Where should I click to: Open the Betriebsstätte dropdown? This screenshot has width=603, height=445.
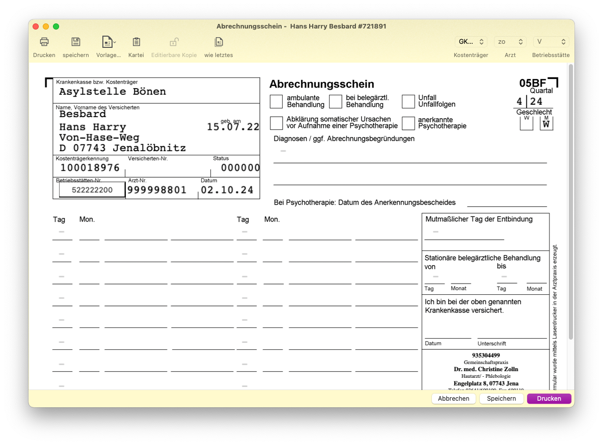551,42
